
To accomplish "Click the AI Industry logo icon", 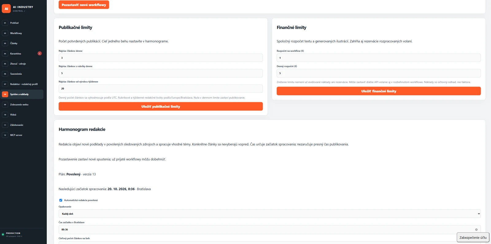I will pos(6,9).
